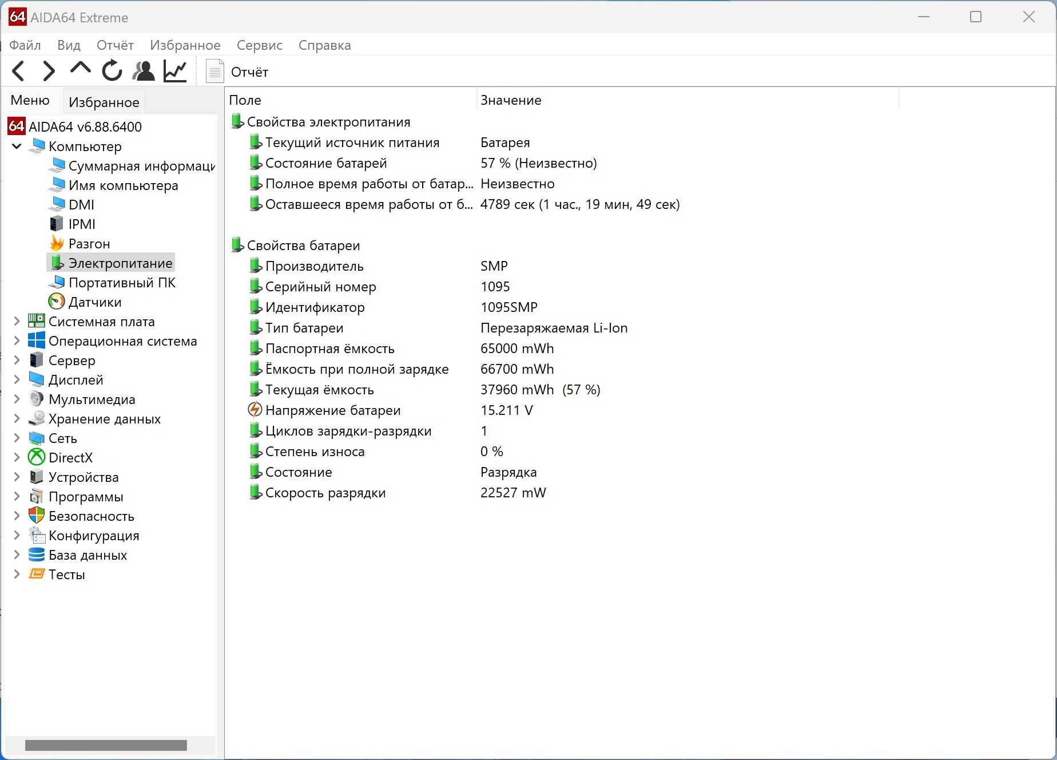Select the Паспортная ёмкость row

[x=572, y=349]
